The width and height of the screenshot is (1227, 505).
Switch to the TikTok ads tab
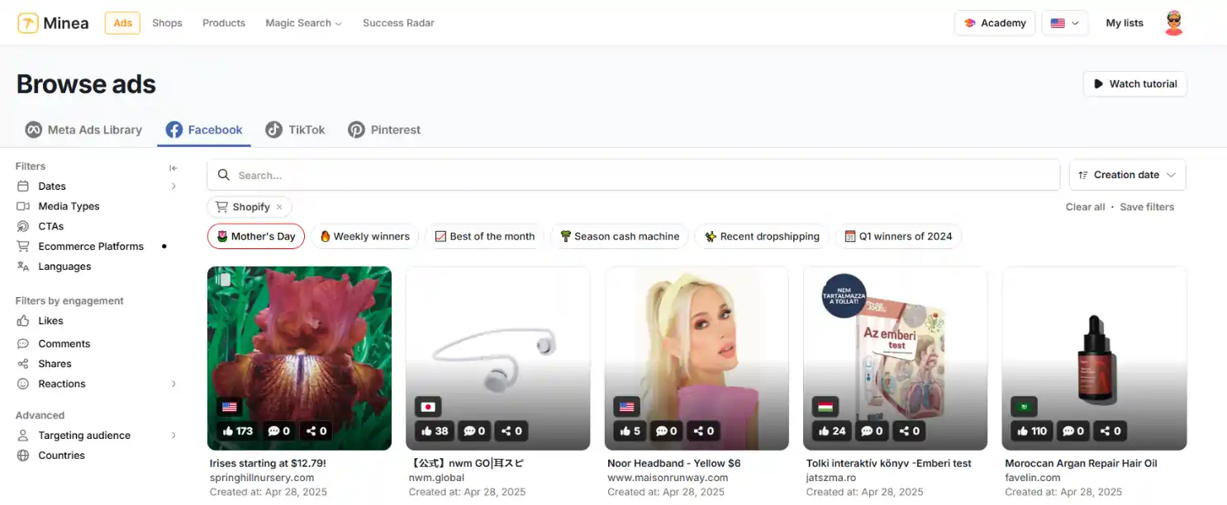[295, 130]
